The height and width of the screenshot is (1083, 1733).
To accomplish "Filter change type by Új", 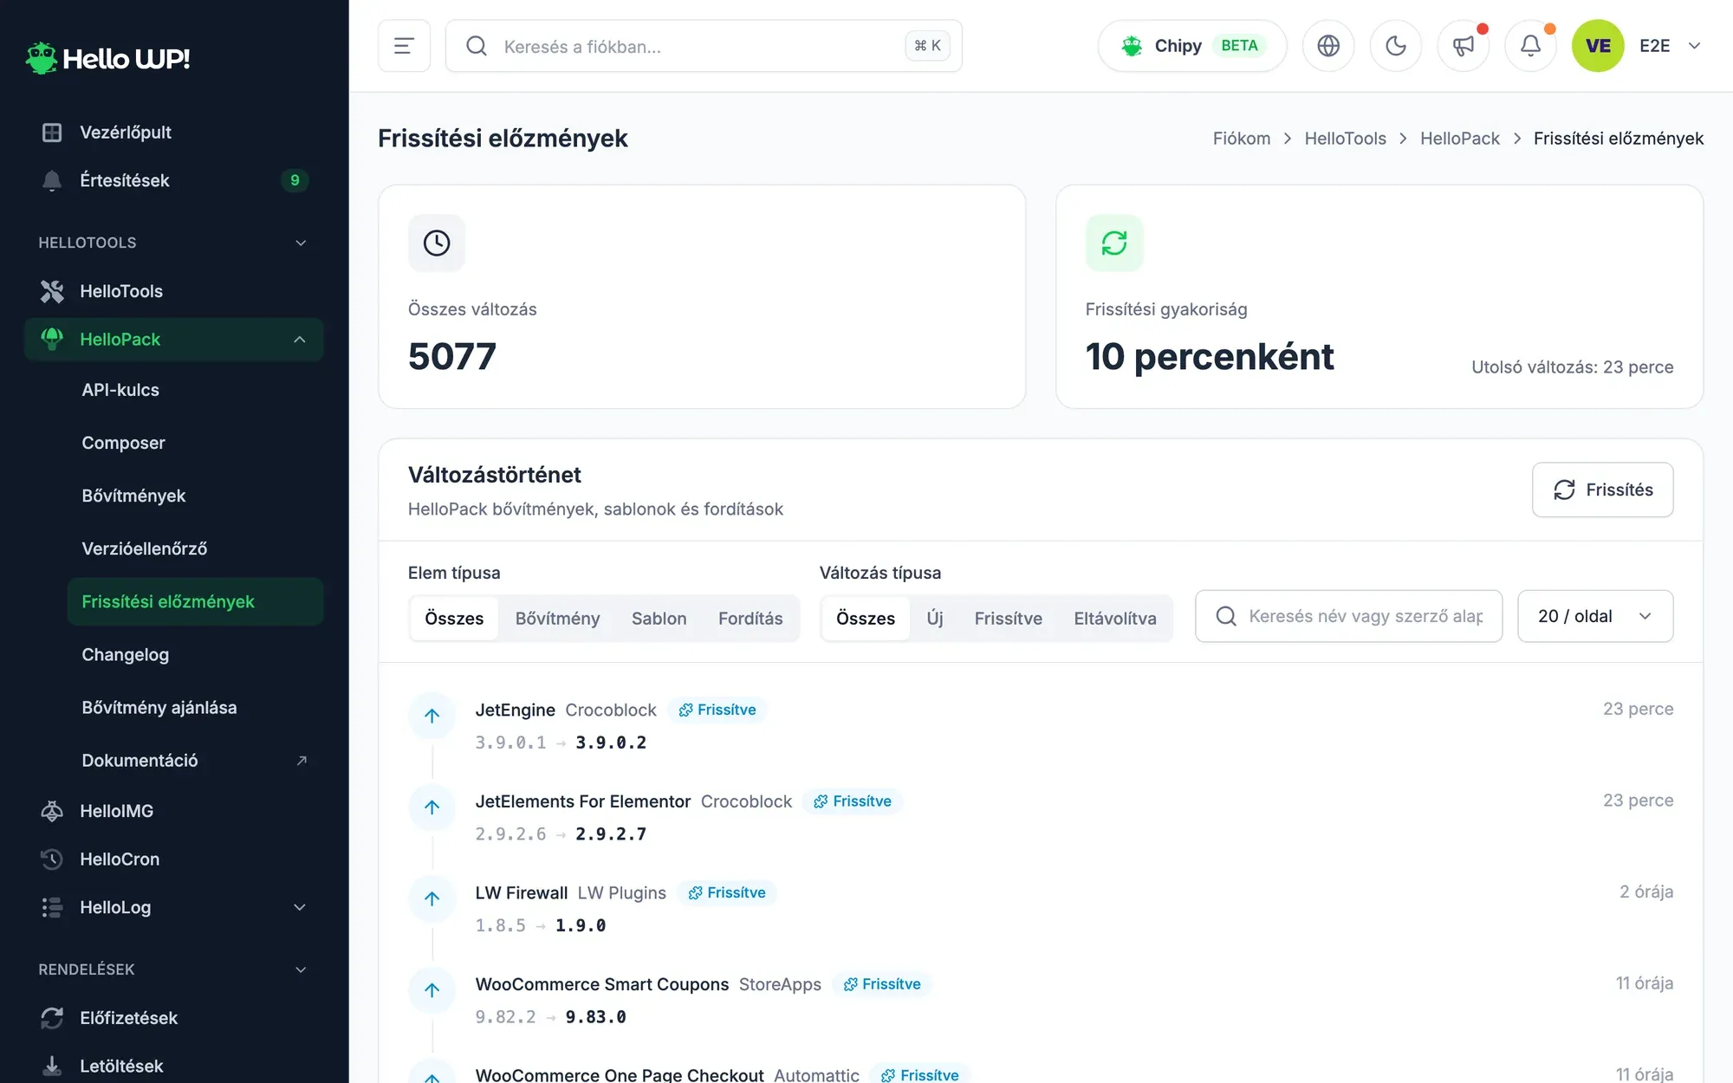I will [x=935, y=618].
